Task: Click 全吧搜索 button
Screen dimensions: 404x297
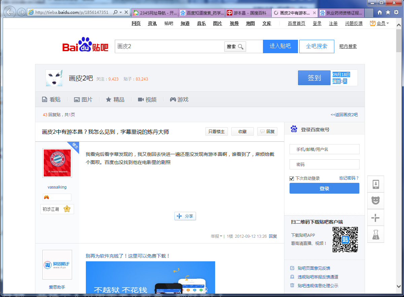Action: click(x=316, y=46)
